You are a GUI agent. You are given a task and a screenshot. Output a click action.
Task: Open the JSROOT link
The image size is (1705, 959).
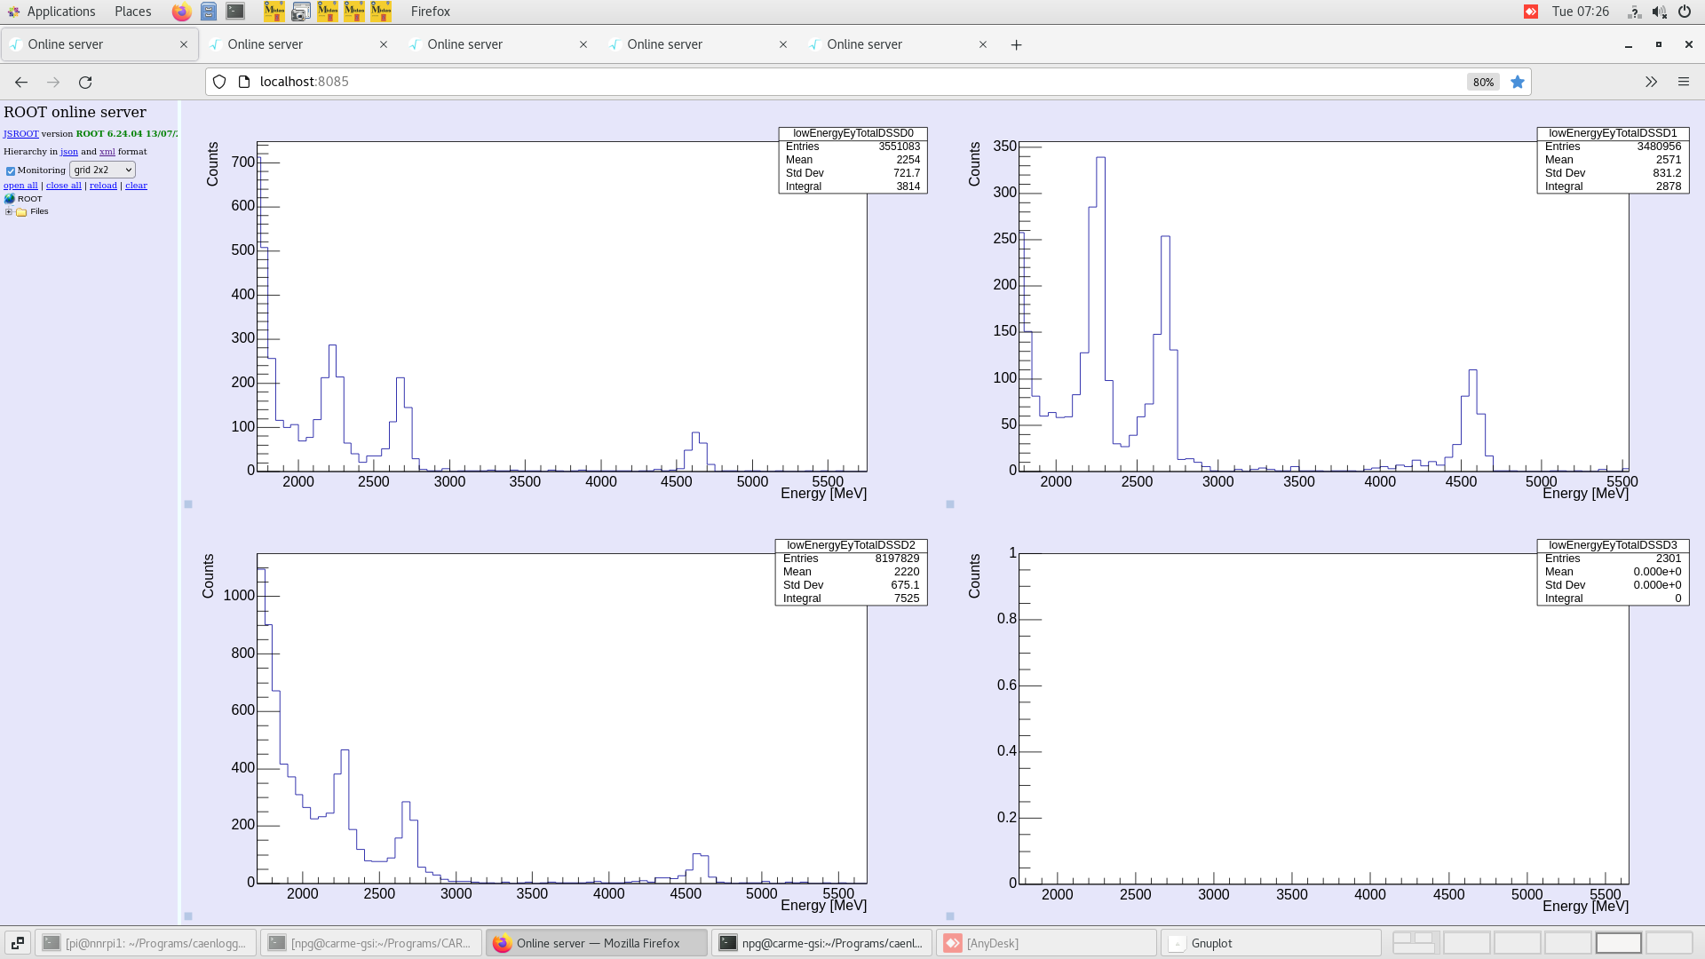point(20,133)
